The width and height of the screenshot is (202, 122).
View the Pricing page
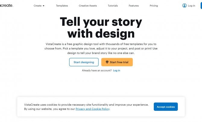pos(154,6)
